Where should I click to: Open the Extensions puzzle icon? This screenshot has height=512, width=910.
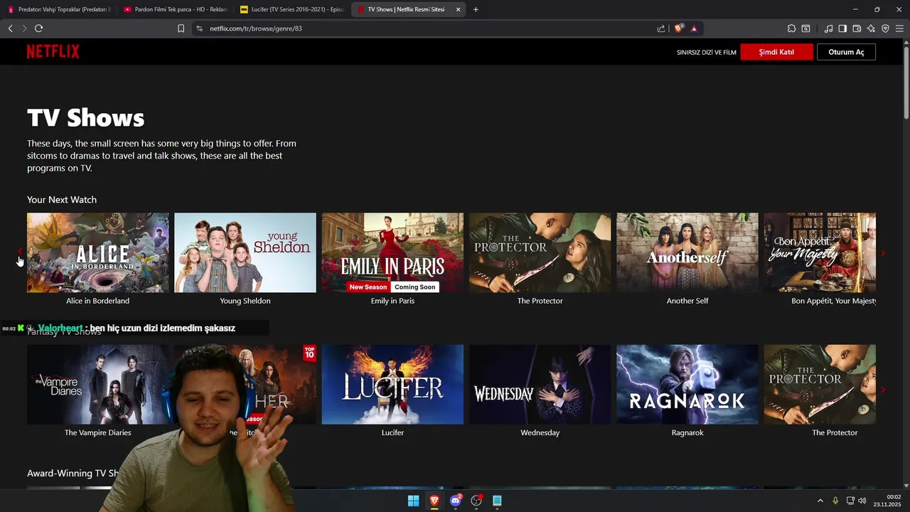pos(791,28)
